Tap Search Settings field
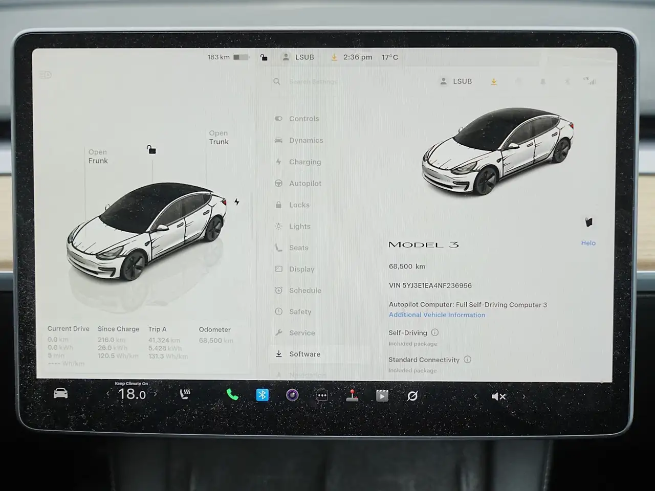The height and width of the screenshot is (491, 655). pos(313,82)
